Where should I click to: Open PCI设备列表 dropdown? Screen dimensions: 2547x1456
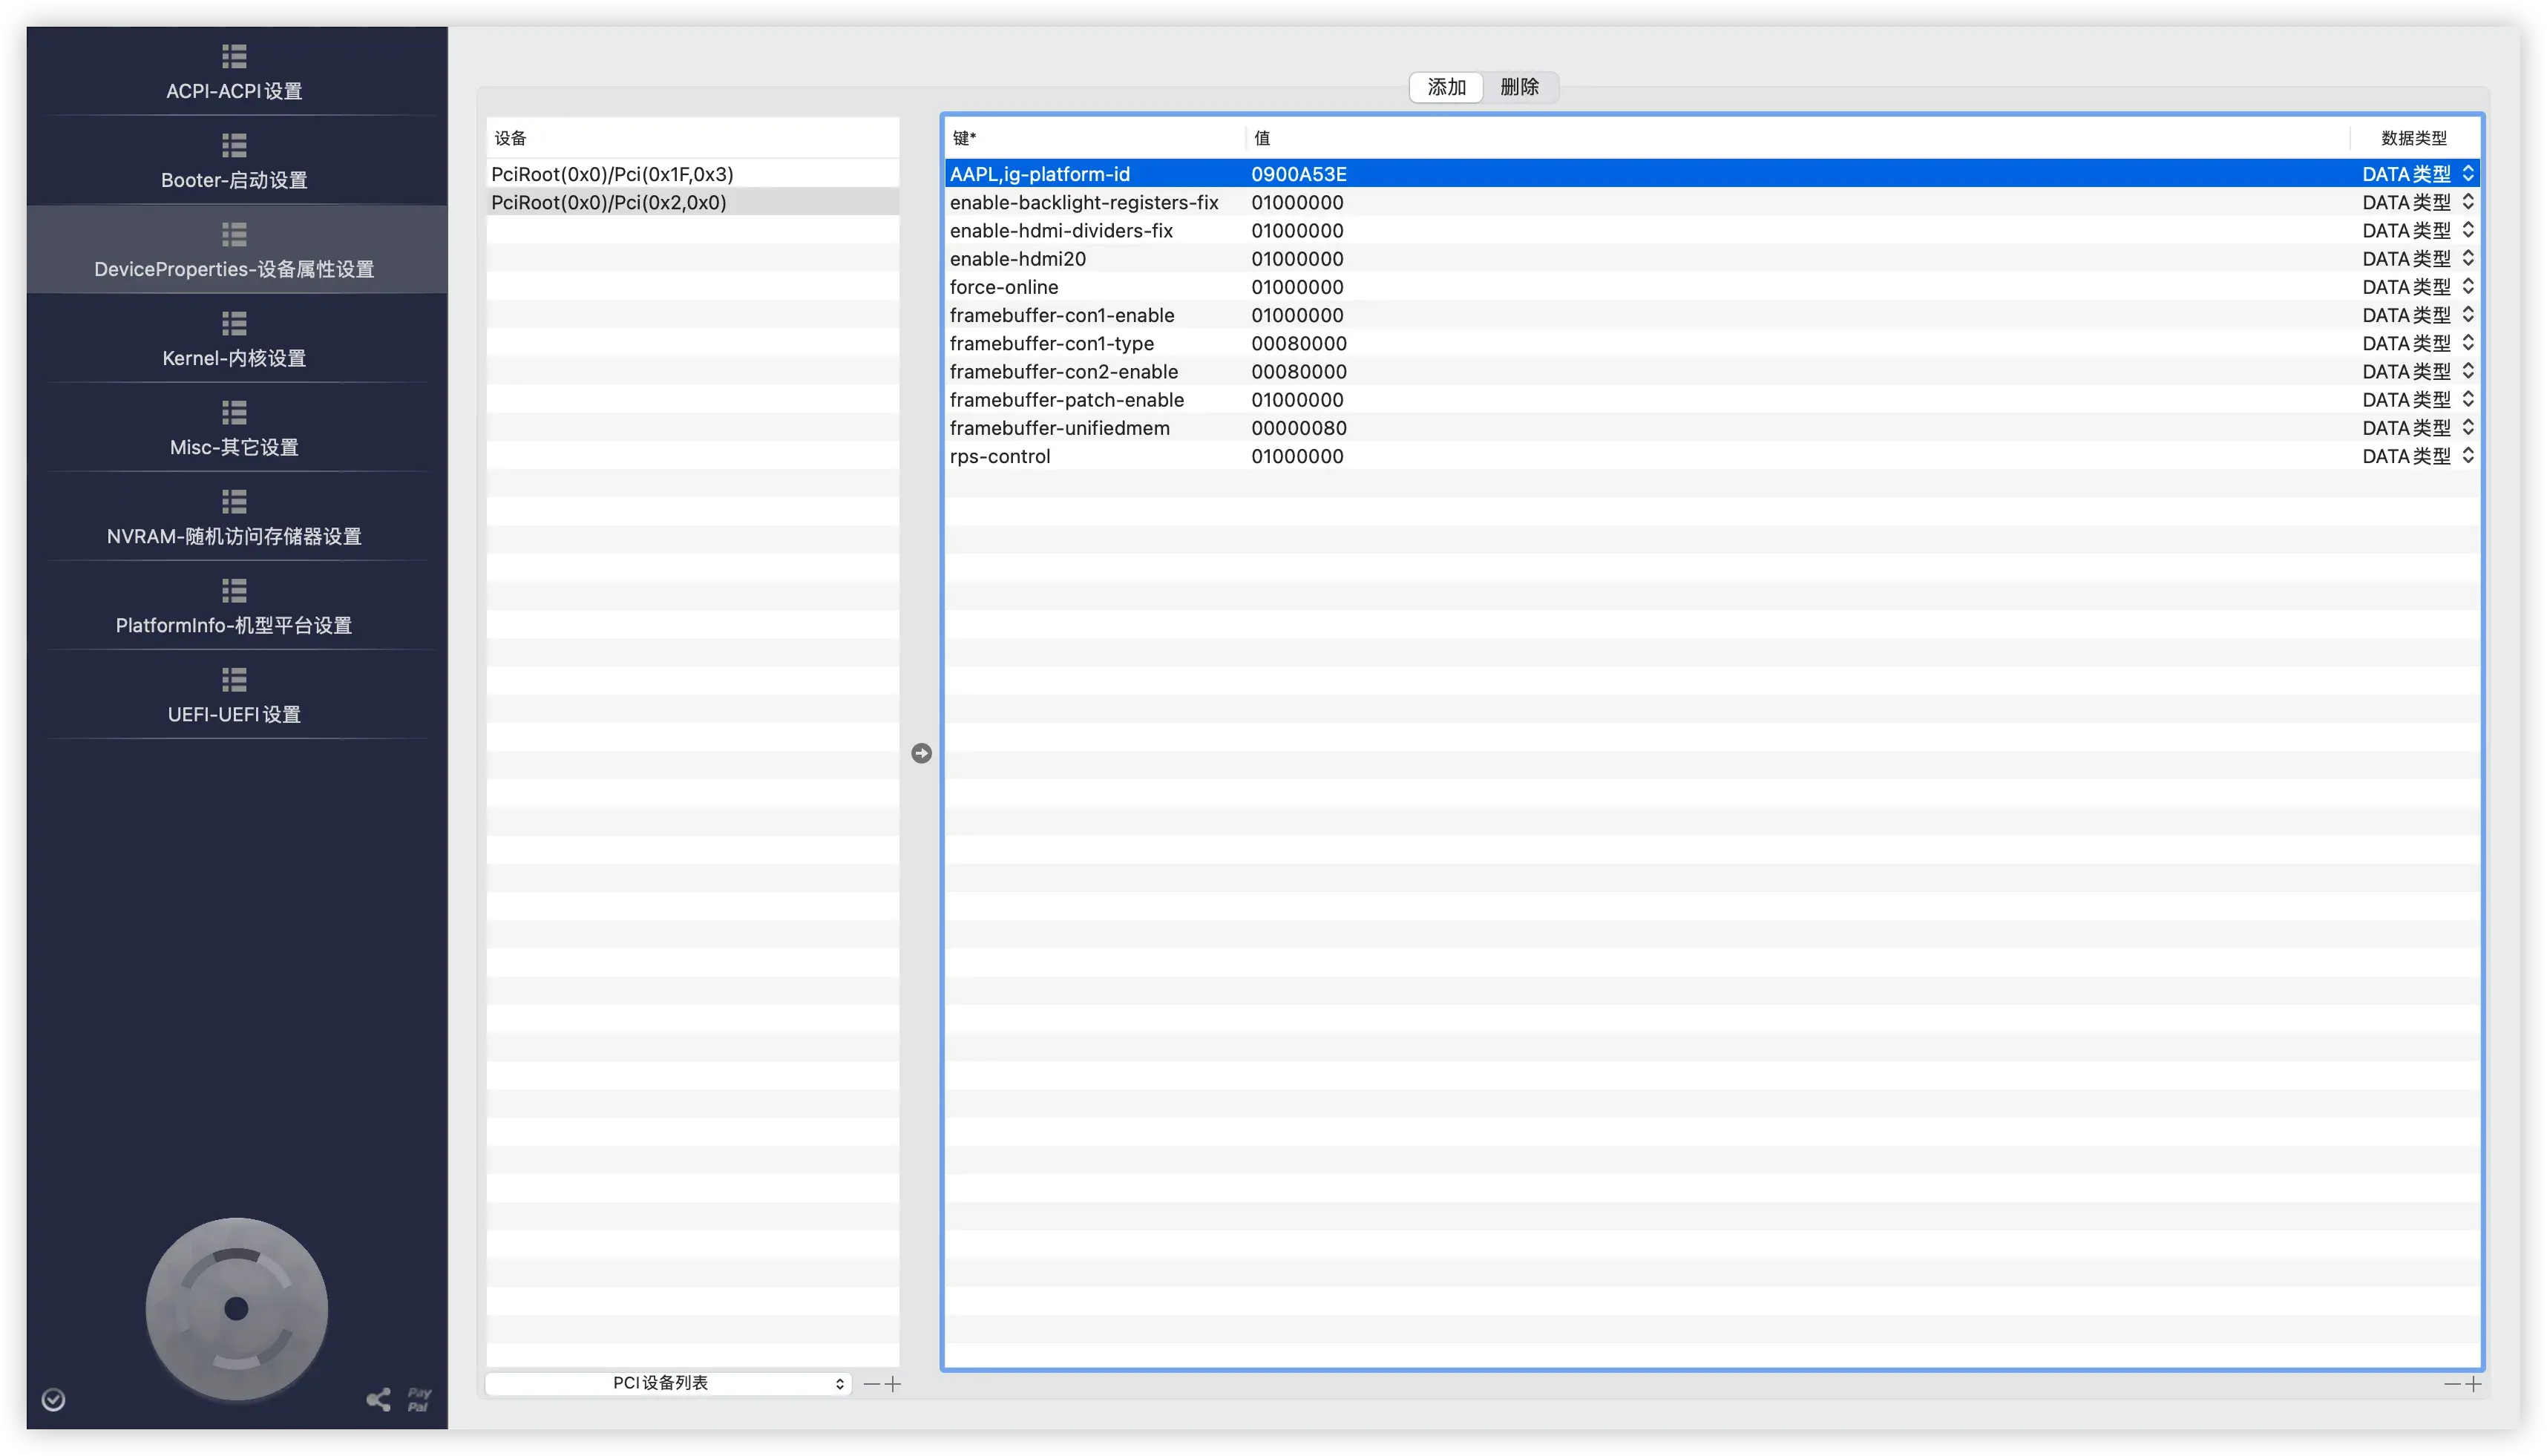coord(668,1383)
